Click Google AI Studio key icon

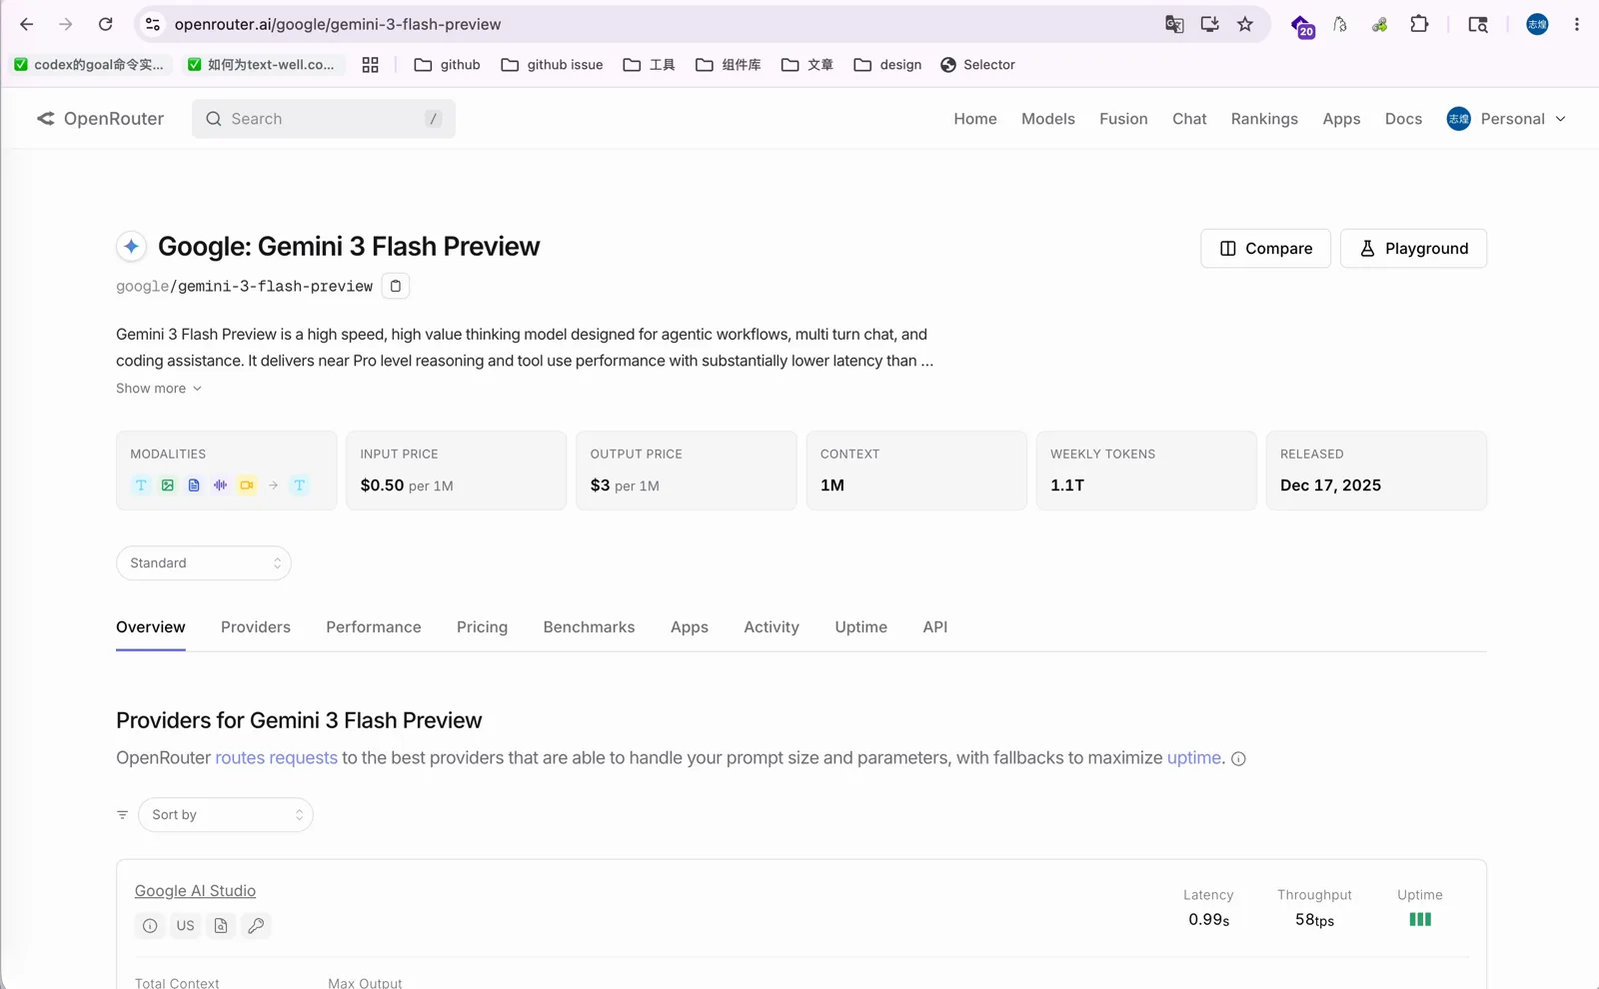pyautogui.click(x=256, y=926)
